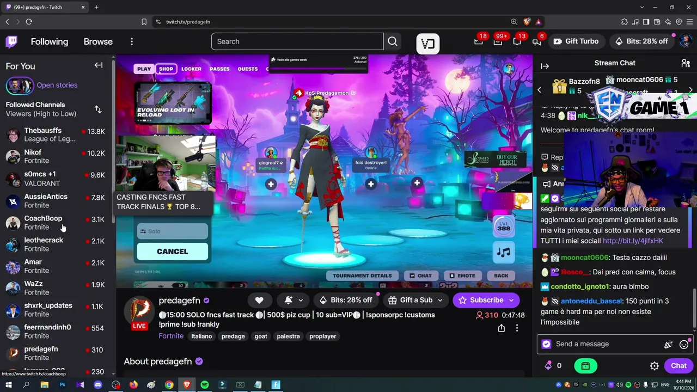
Task: Share the stream with the share icon
Action: point(502,328)
